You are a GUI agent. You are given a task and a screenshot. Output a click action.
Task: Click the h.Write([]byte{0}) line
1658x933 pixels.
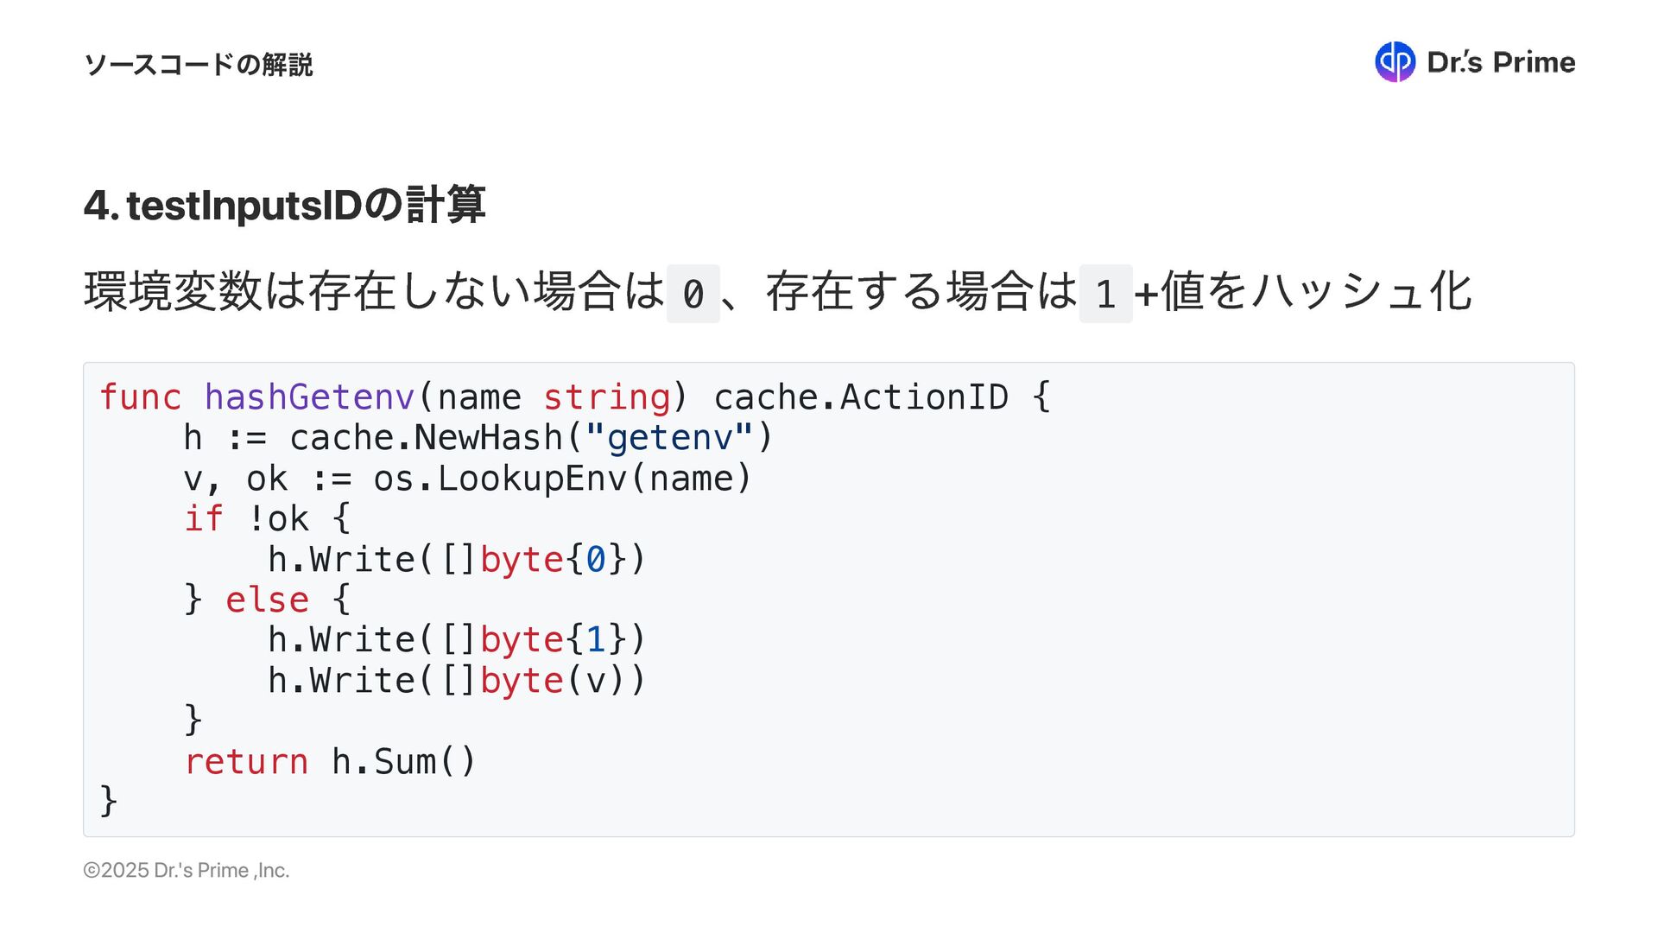[457, 560]
